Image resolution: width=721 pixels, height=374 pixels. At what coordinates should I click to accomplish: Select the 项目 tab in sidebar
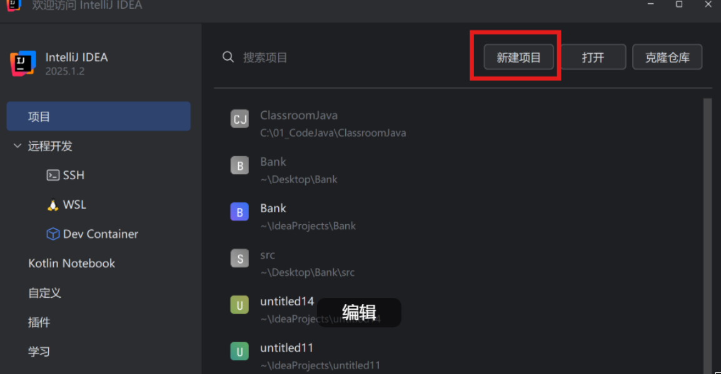coord(98,117)
